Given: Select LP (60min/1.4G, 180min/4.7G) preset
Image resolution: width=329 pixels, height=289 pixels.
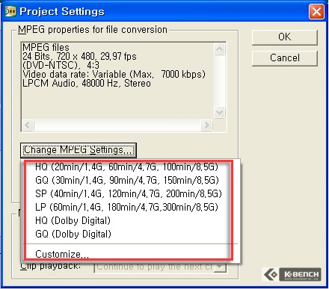Looking at the screenshot, I should click(126, 207).
